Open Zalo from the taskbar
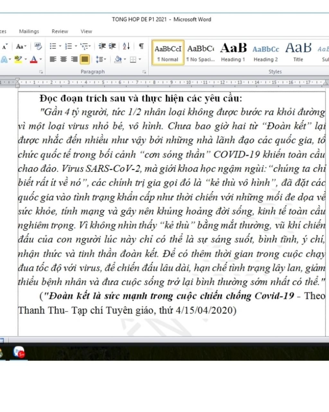 pos(19,352)
